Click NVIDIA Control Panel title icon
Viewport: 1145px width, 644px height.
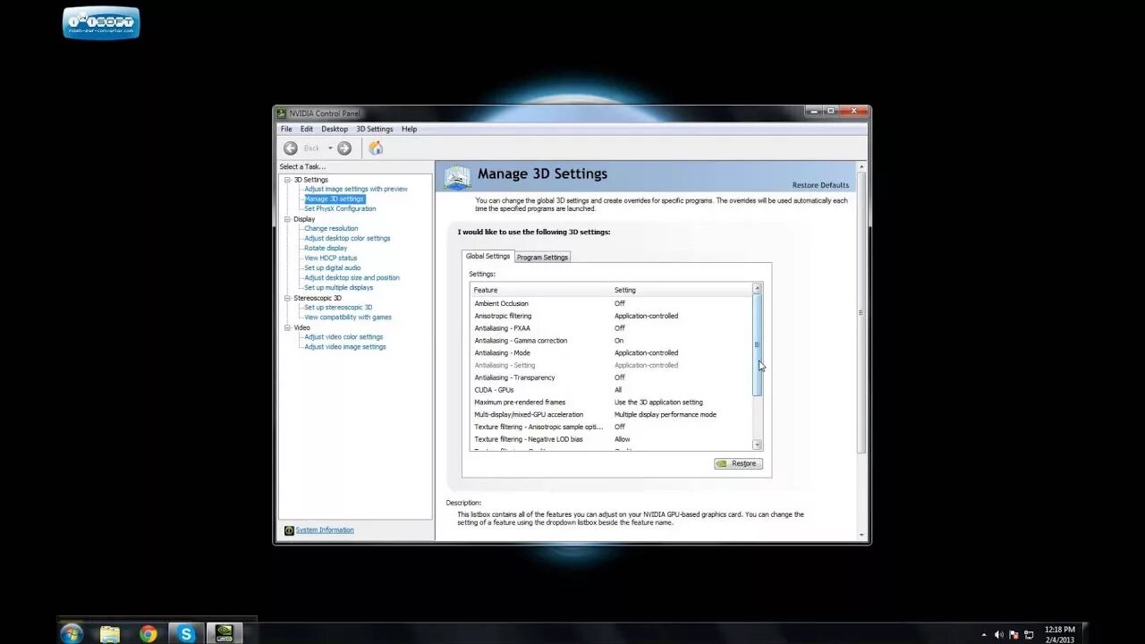pyautogui.click(x=281, y=114)
